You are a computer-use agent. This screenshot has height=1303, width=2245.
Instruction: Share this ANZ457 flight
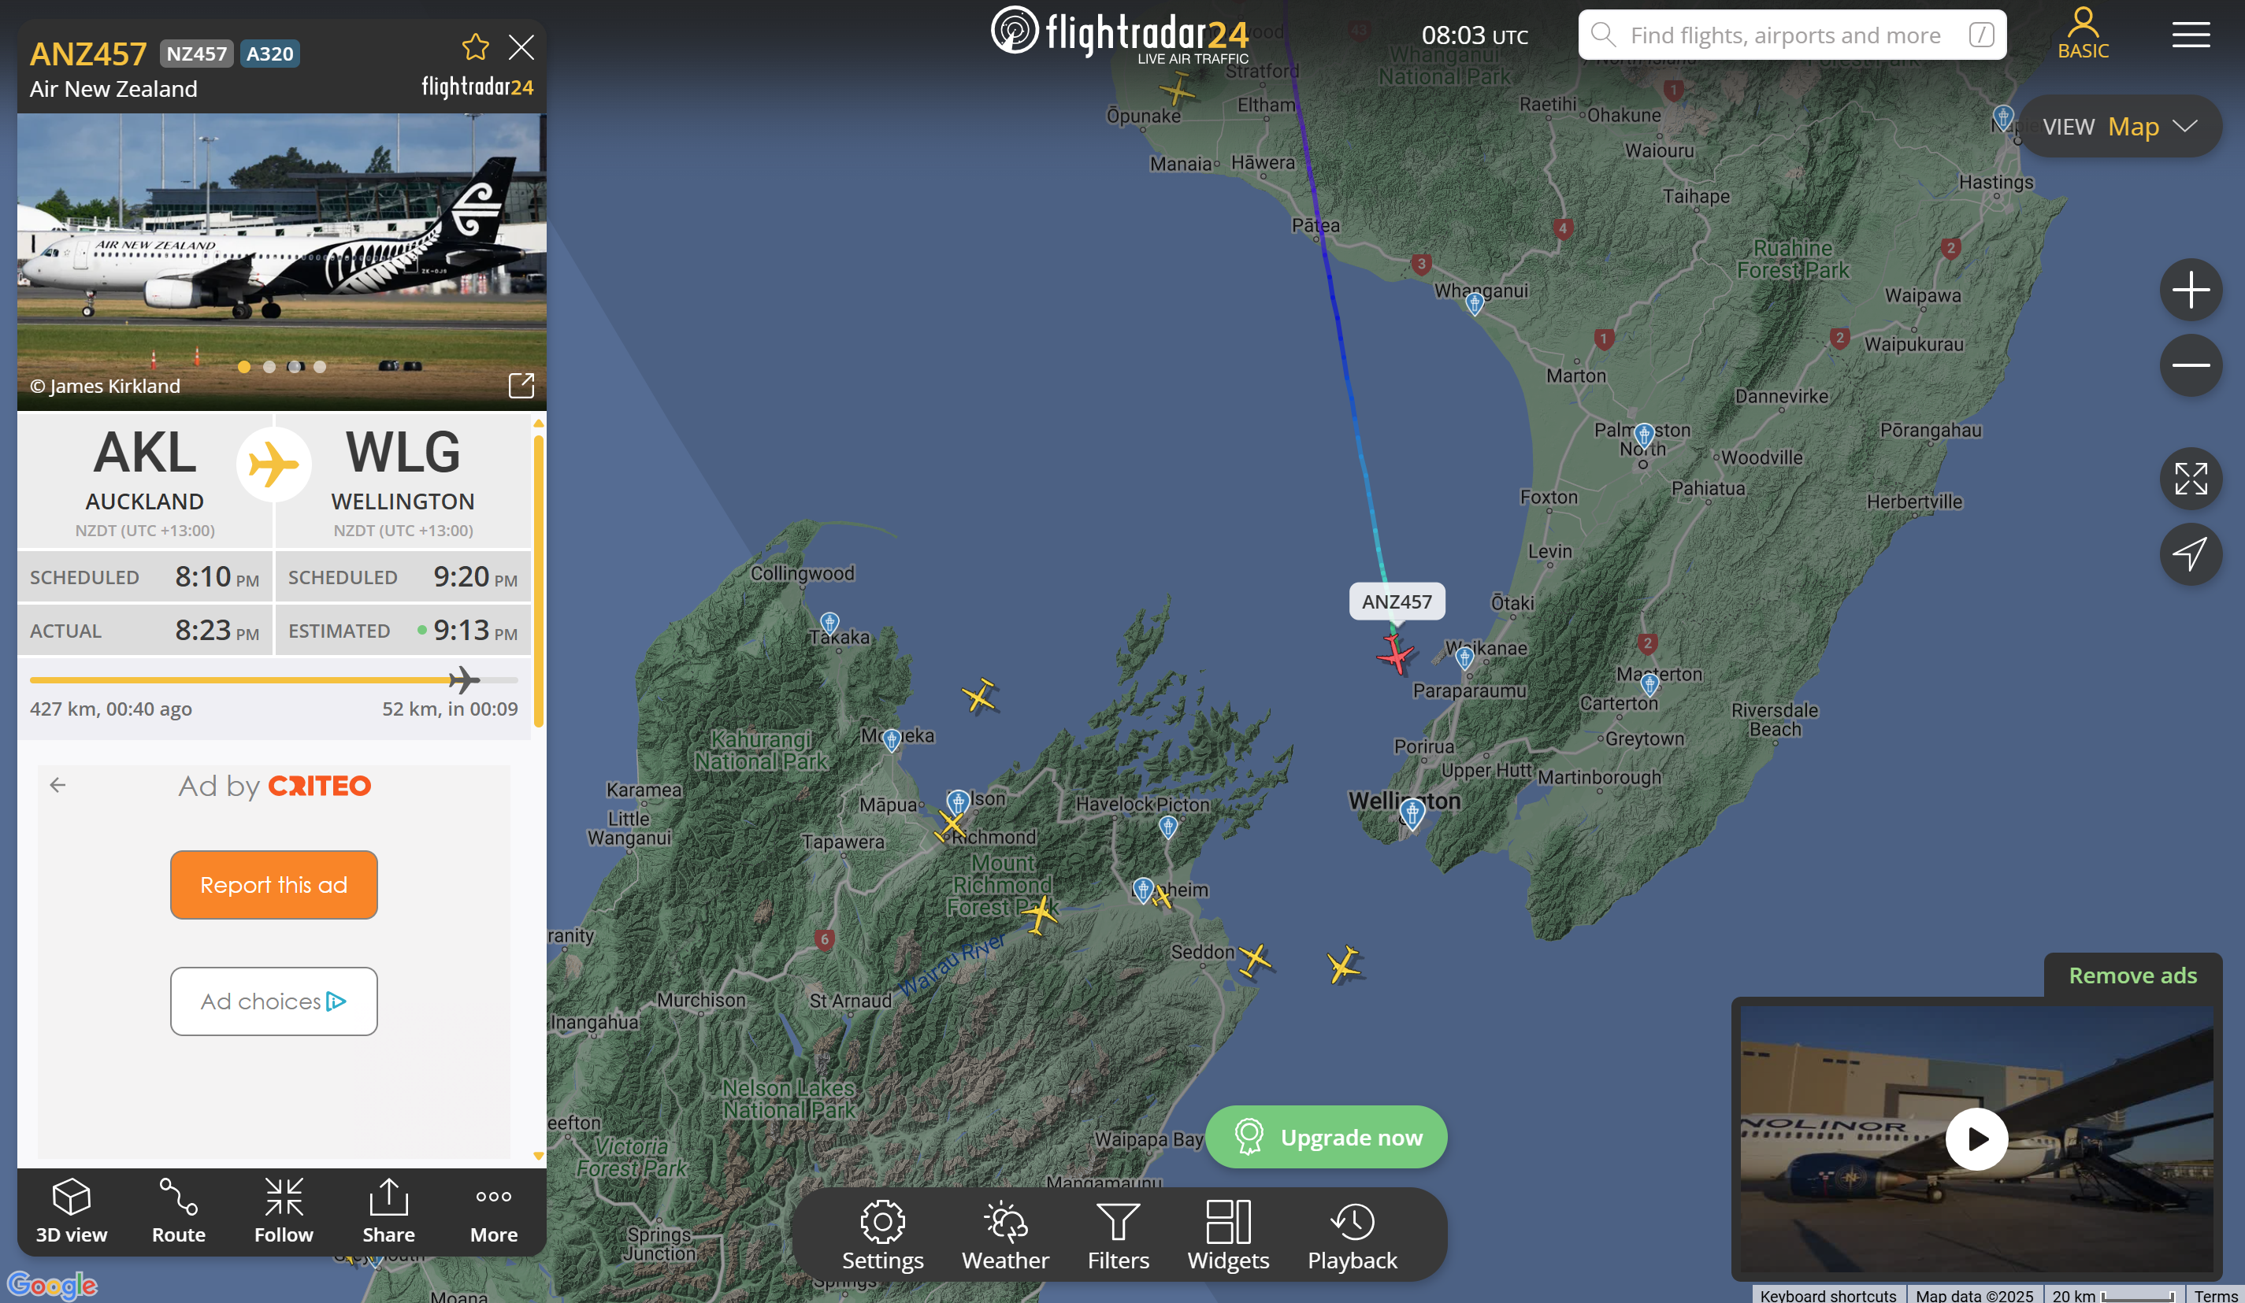[388, 1211]
